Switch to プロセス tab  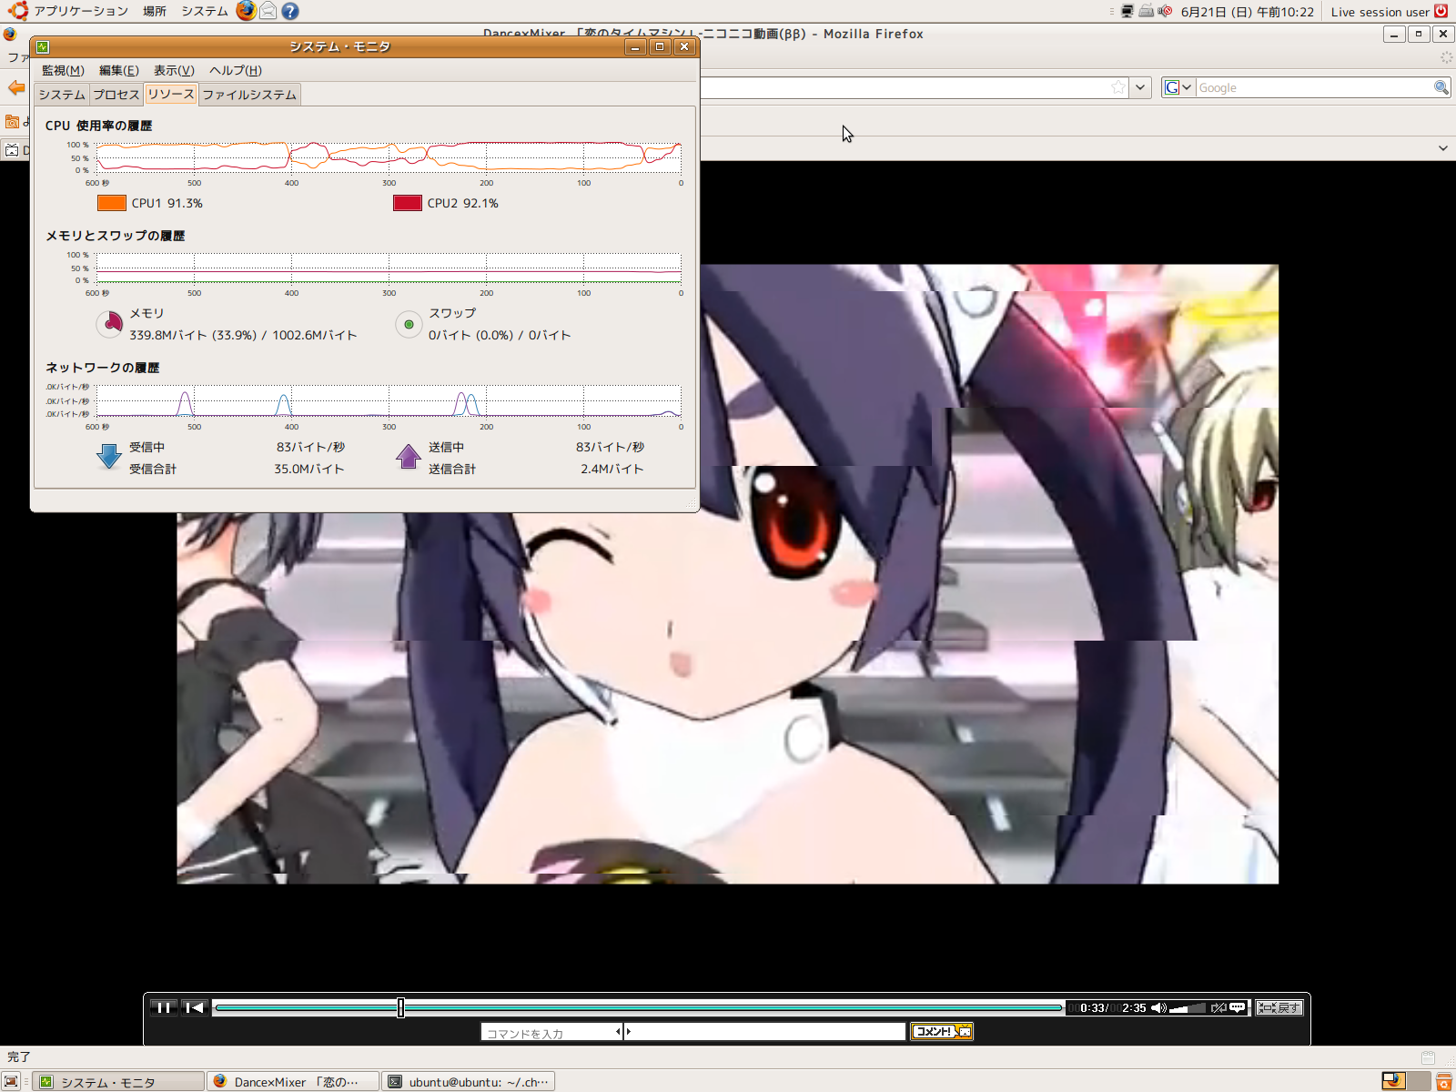coord(116,95)
